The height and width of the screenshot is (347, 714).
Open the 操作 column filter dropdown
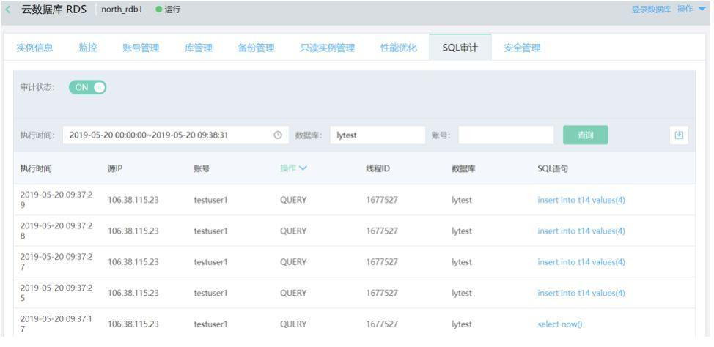(294, 168)
